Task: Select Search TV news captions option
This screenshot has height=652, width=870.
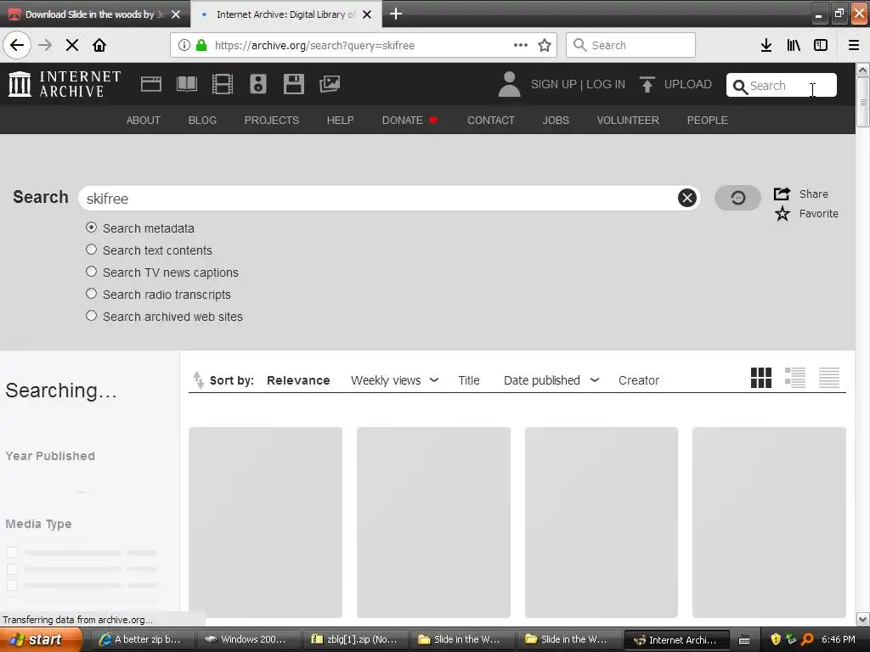Action: coord(92,272)
